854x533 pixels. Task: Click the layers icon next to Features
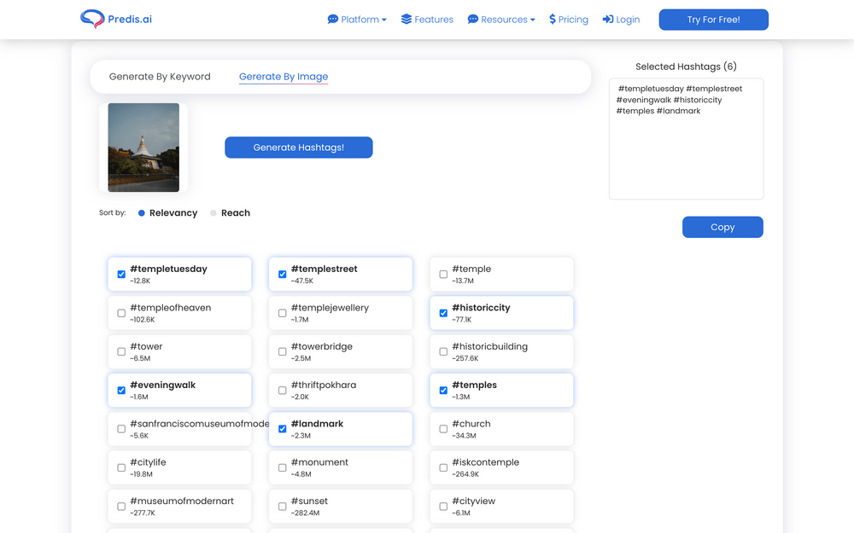(x=405, y=19)
